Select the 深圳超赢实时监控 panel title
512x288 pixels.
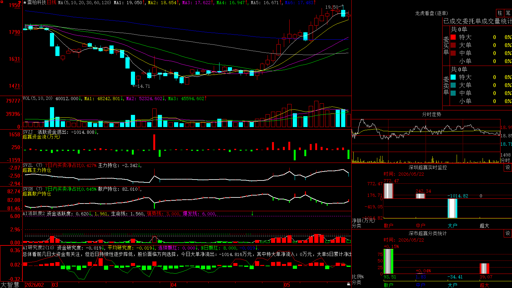(428, 167)
